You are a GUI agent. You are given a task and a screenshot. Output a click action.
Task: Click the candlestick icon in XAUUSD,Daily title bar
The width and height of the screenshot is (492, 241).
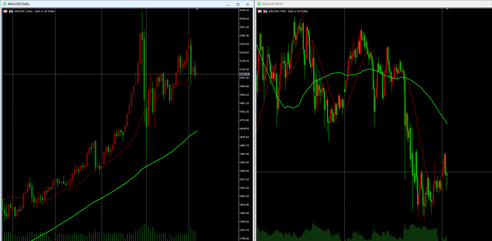[5, 4]
